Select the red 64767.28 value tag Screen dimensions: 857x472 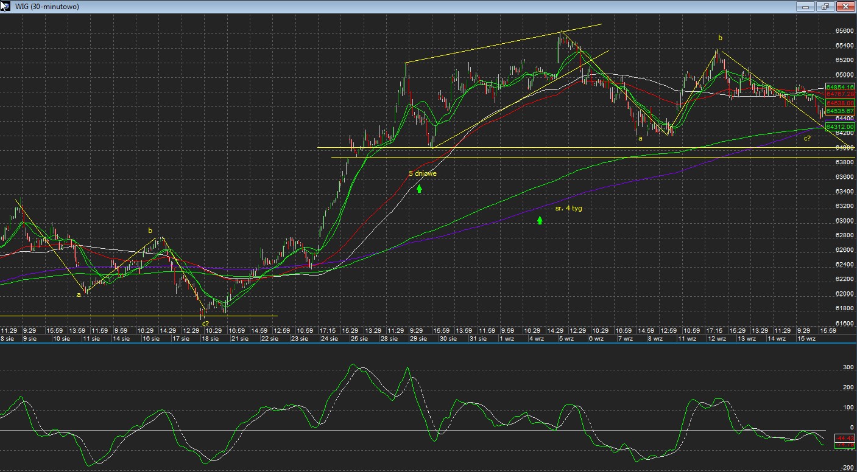tap(840, 94)
